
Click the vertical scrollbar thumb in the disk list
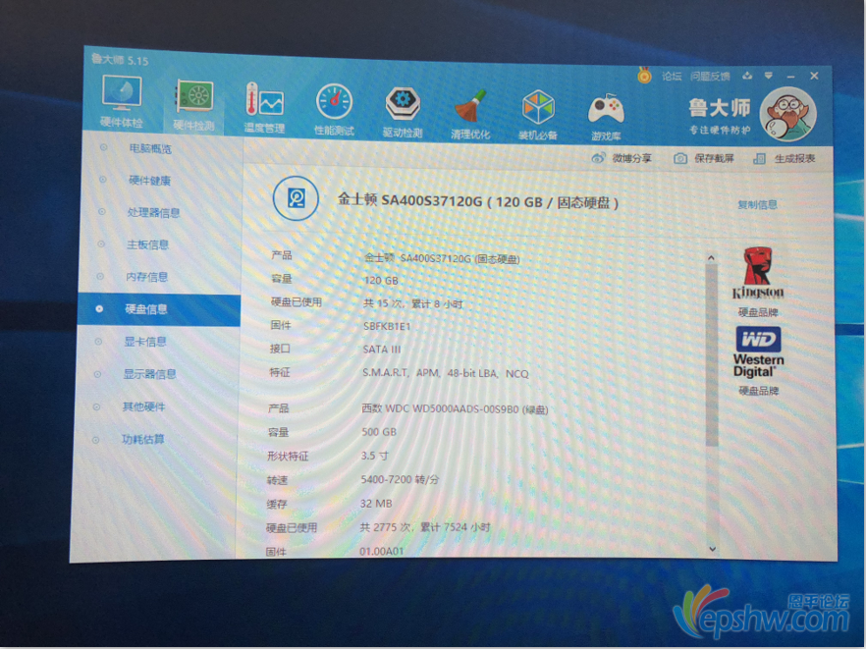pyautogui.click(x=712, y=354)
